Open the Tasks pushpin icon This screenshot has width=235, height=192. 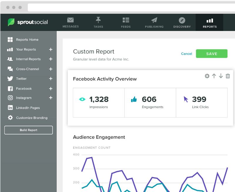pos(98,20)
